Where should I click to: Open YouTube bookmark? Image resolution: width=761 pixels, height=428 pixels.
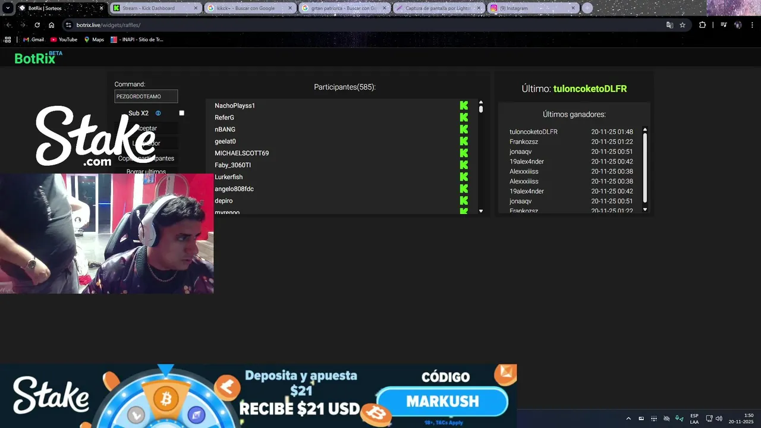point(64,39)
